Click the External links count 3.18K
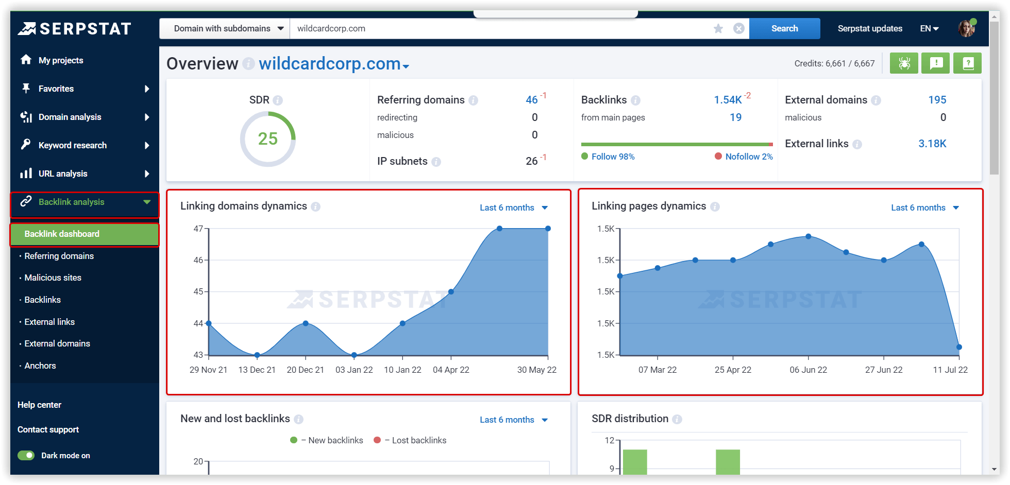Screen dimensions: 1010x485 [x=932, y=144]
